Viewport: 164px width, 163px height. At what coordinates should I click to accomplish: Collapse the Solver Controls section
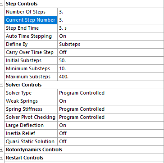(1, 85)
